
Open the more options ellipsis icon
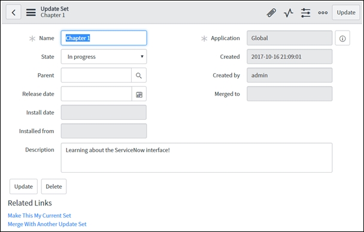point(323,13)
